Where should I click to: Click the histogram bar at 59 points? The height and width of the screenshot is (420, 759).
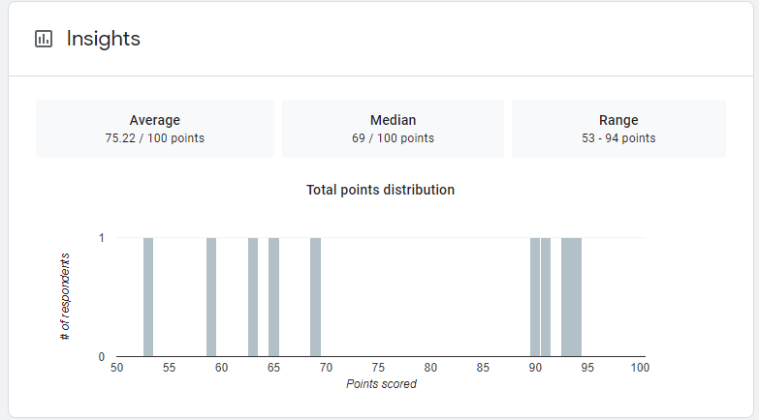[211, 297]
